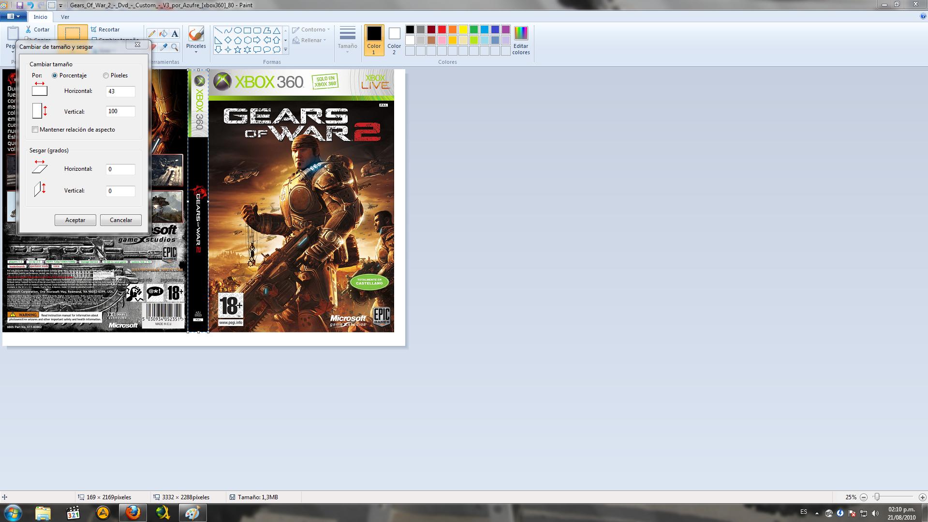
Task: Choose the Triangle shape
Action: tap(277, 30)
